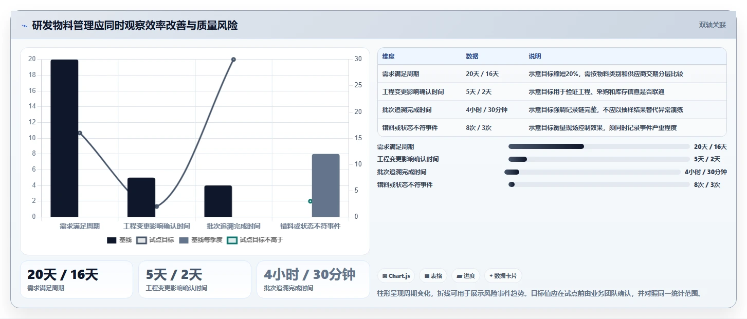Image resolution: width=747 pixels, height=319 pixels.
Task: Click the 需求满足周期 table row label
Action: 401,74
